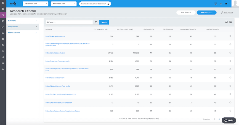Click the Save Shortcut button
Screen dimensions: 239x125
click(x=186, y=12)
